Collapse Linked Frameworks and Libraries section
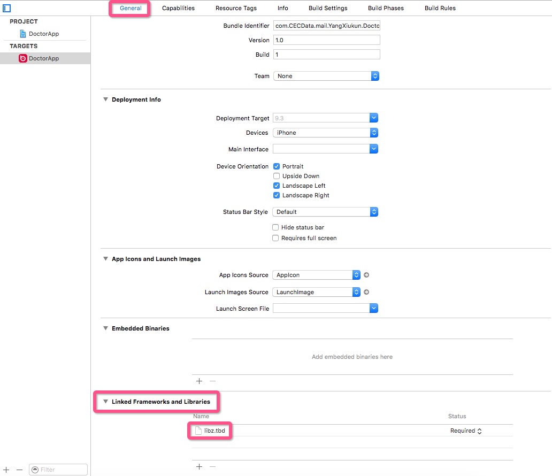552x476 pixels. pos(105,401)
